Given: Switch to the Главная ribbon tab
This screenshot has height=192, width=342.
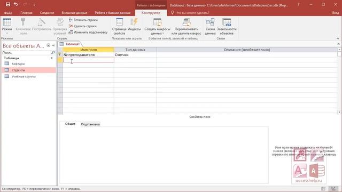Looking at the screenshot, I should (x=26, y=13).
